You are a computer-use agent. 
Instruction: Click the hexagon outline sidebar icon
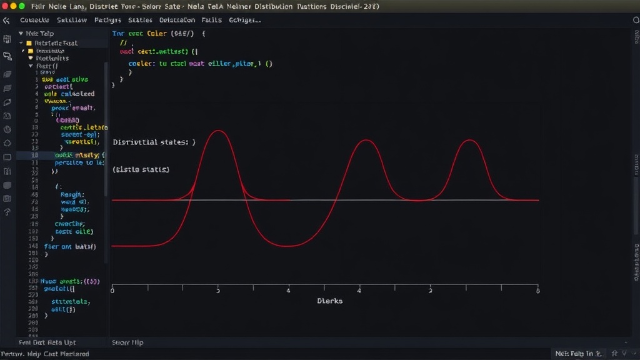point(7,143)
